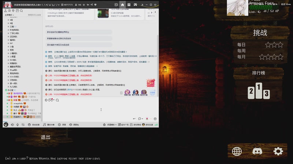Open the gift box icon in chat input
The image size is (293, 164).
[155, 119]
